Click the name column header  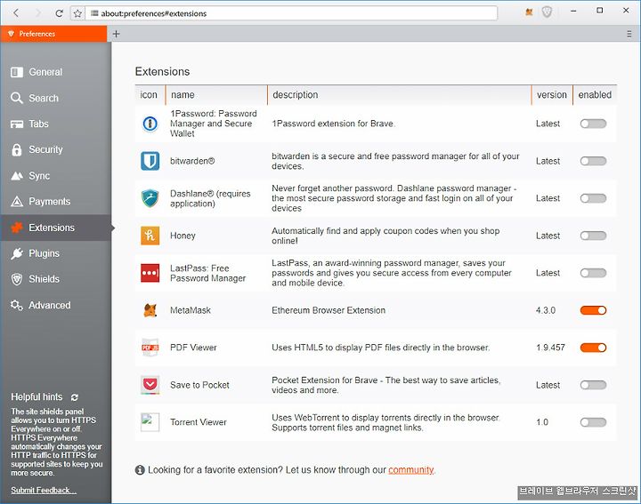point(216,95)
